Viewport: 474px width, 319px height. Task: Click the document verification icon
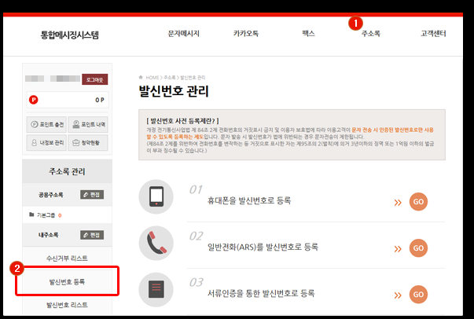coord(156,288)
